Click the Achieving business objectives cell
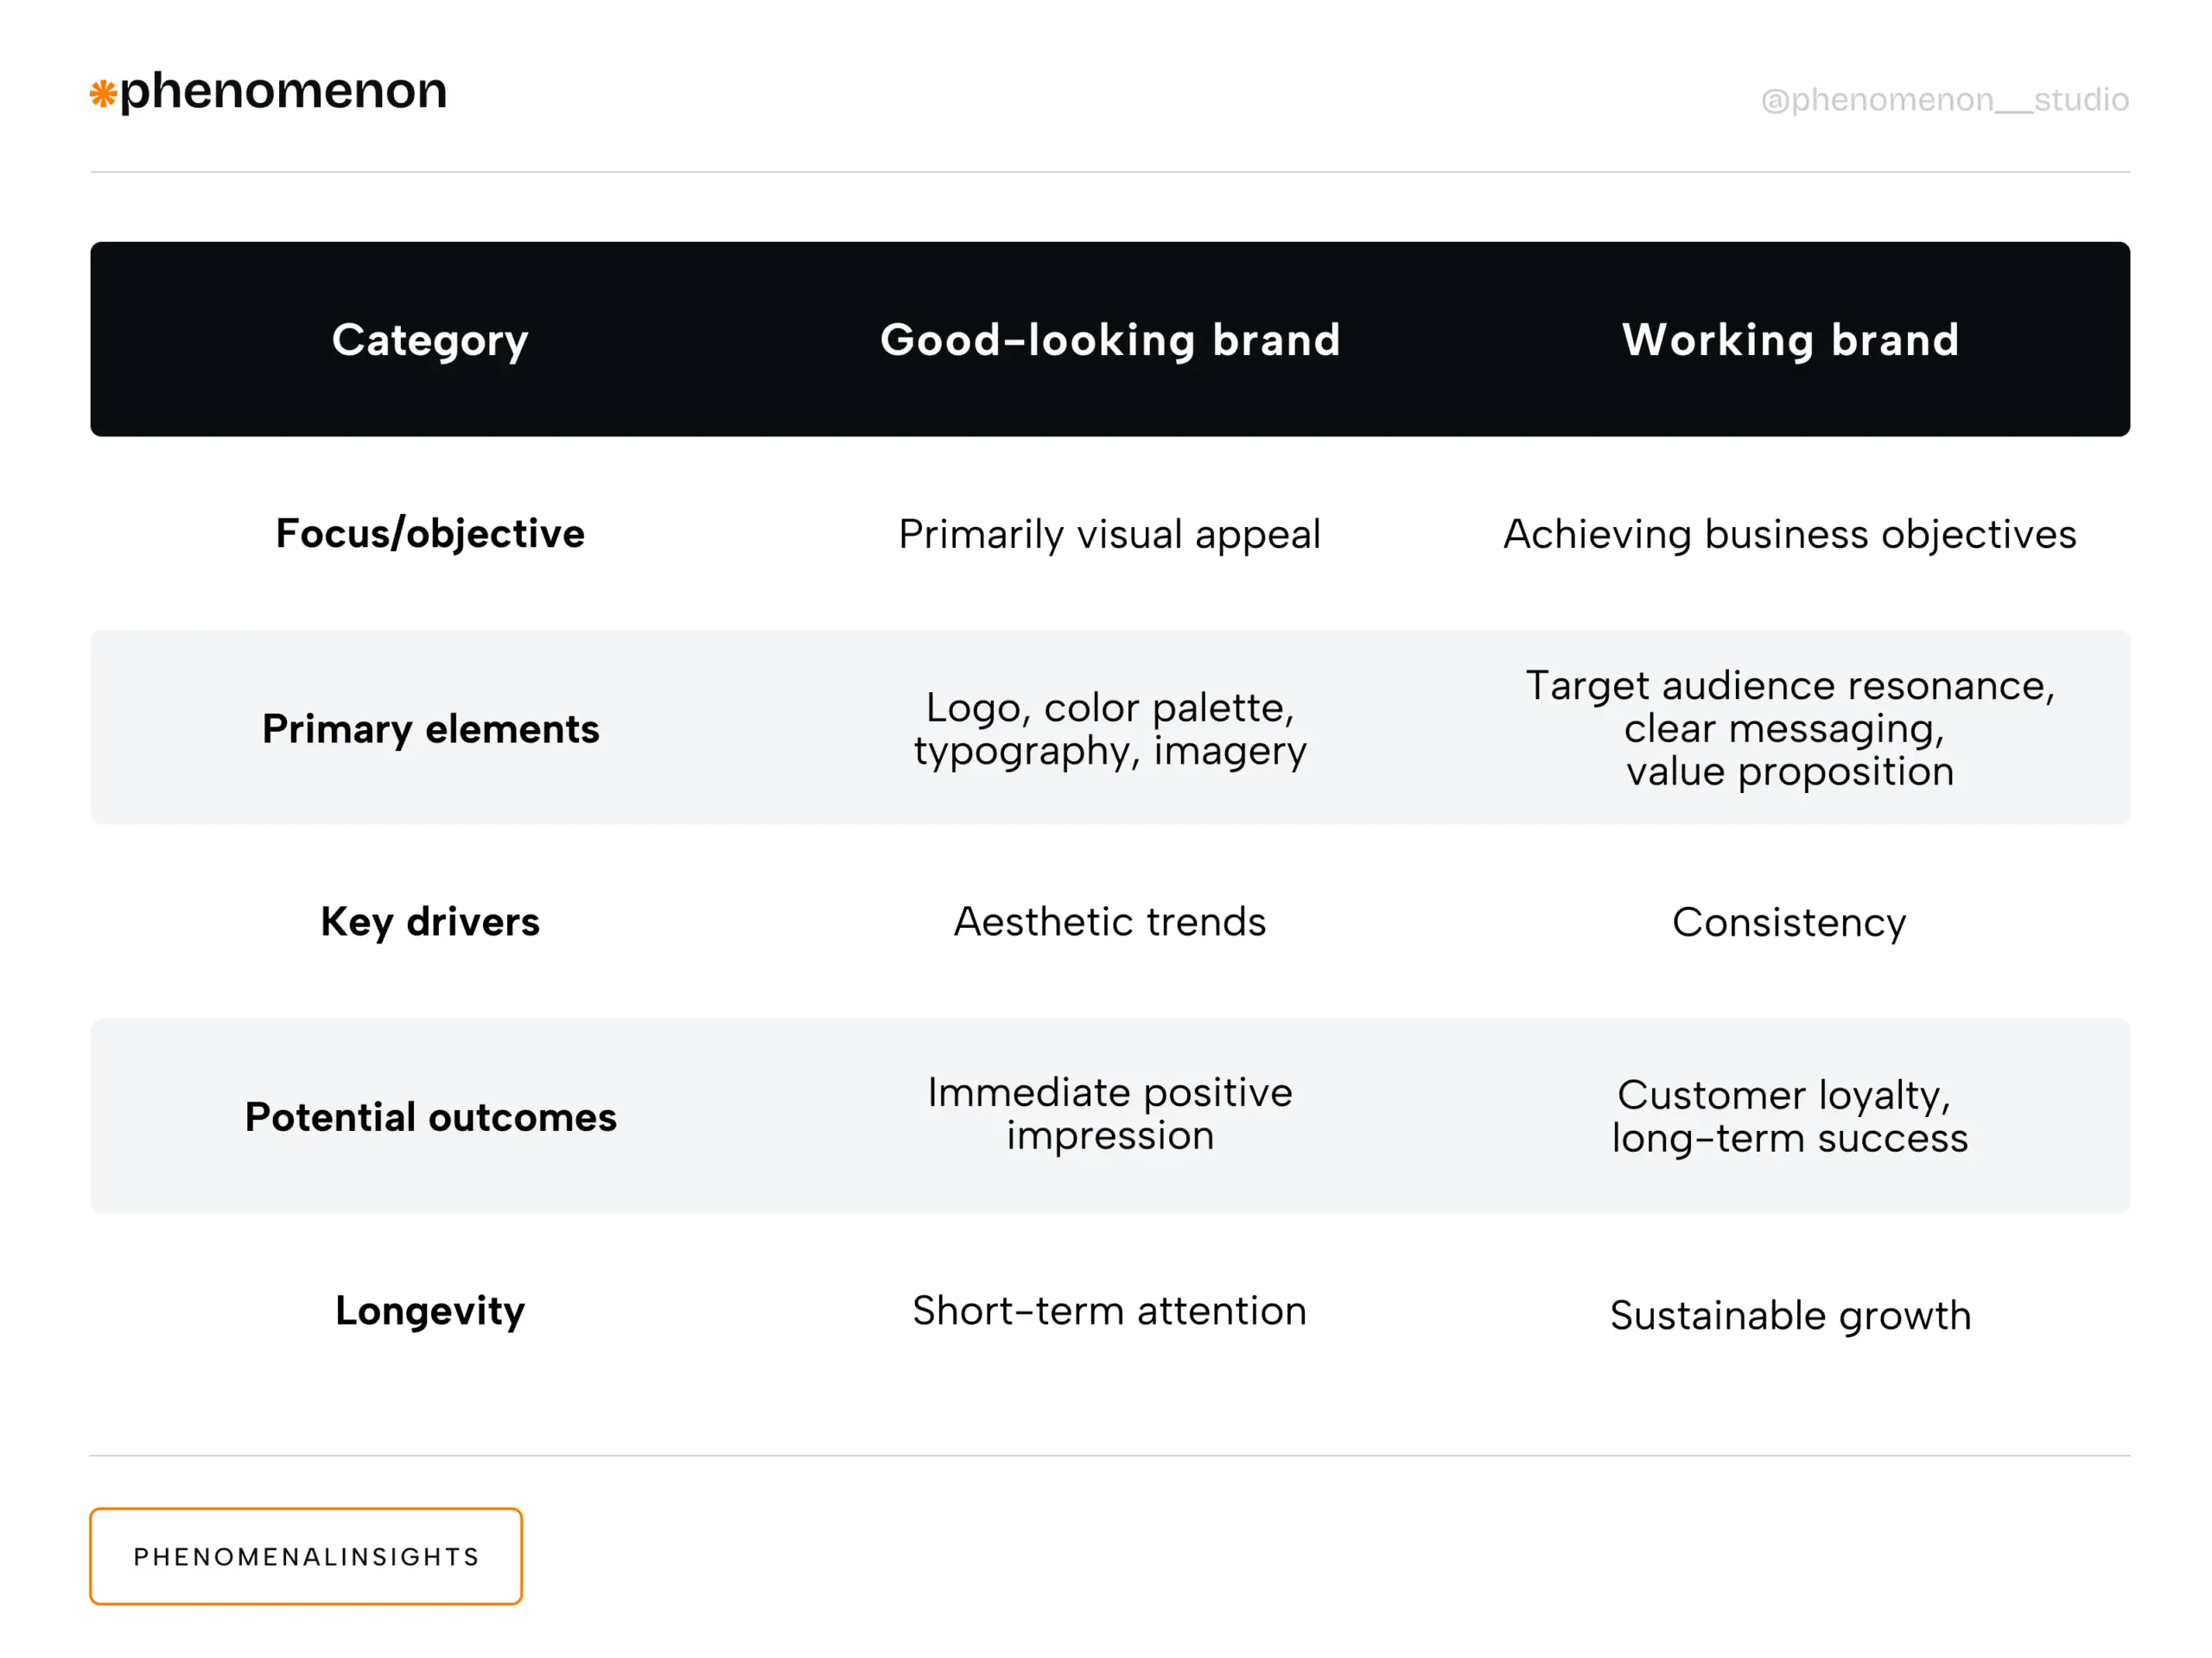The image size is (2212, 1658). [1789, 534]
